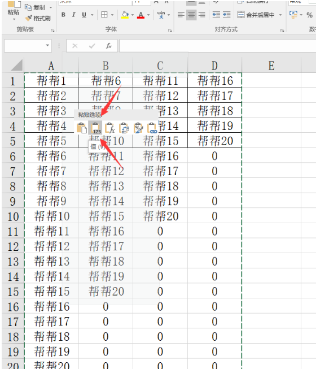Select column E header
Image resolution: width=316 pixels, height=369 pixels.
pyautogui.click(x=271, y=66)
